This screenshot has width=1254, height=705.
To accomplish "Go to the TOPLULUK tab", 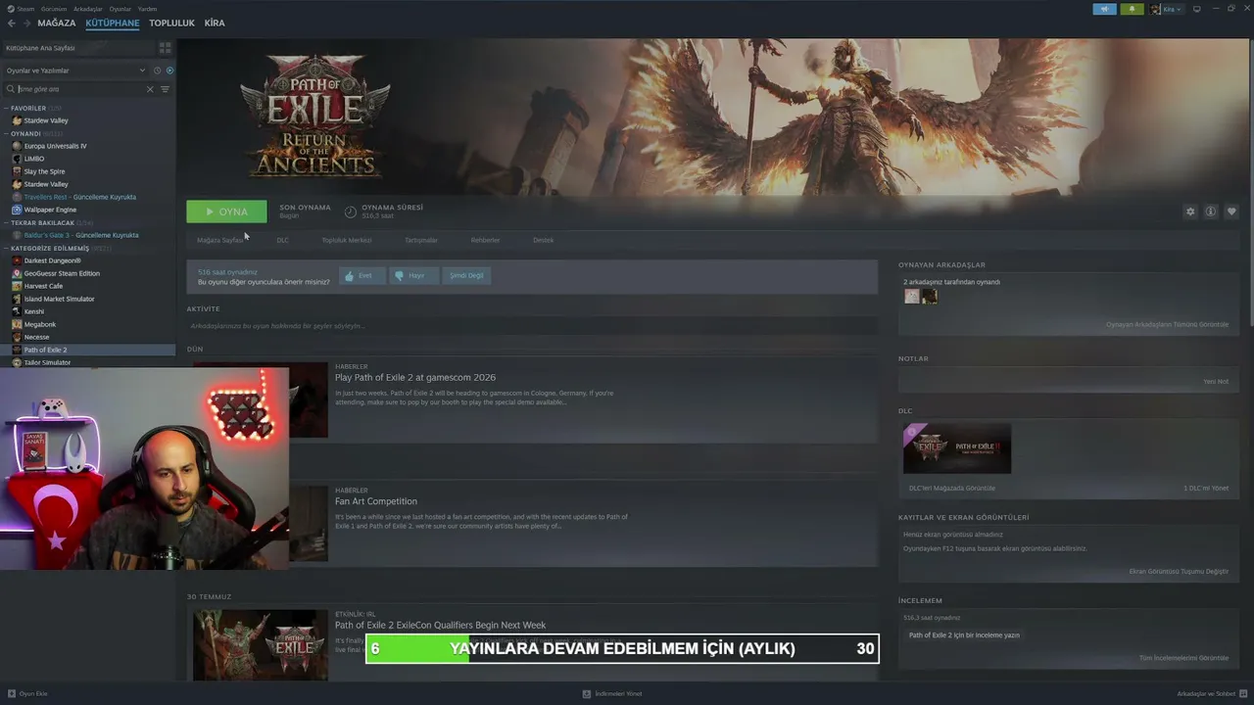I will [172, 23].
